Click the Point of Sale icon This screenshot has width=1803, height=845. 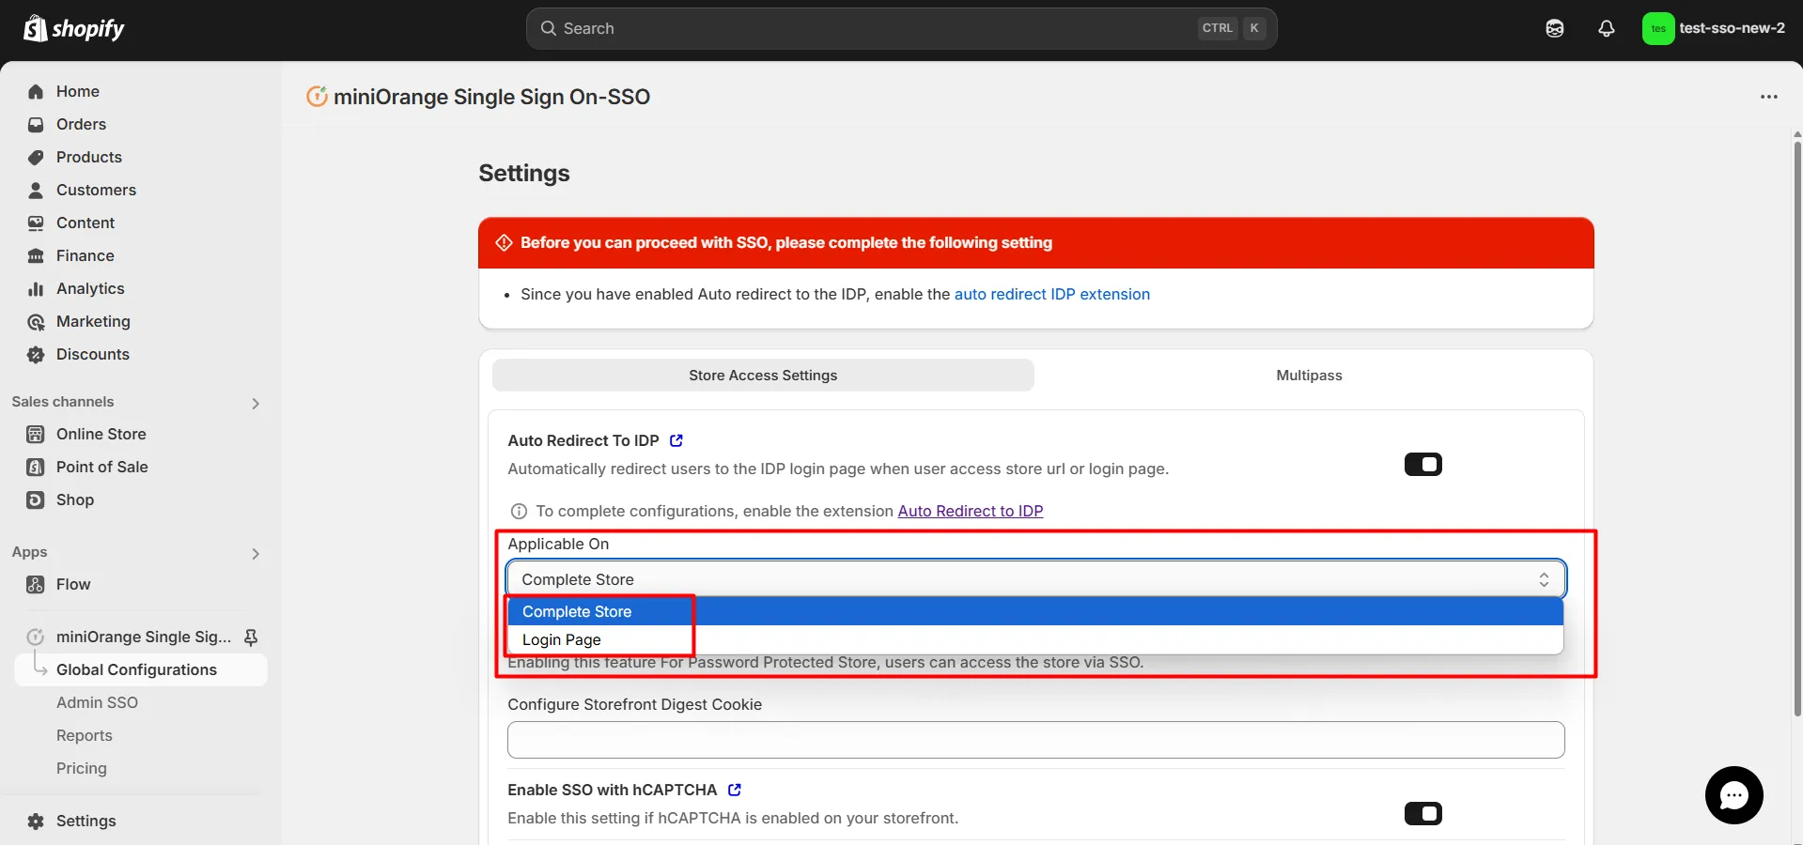pyautogui.click(x=36, y=467)
